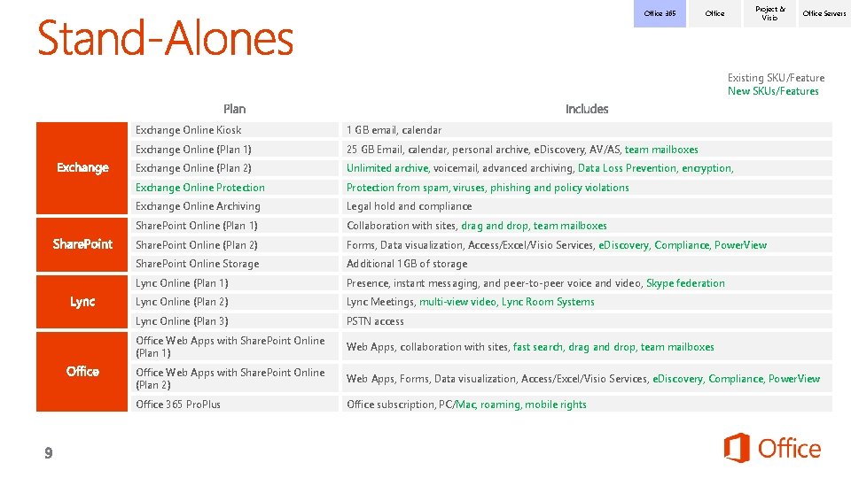This screenshot has height=478, width=851.
Task: Switch to the Office tab
Action: [714, 13]
